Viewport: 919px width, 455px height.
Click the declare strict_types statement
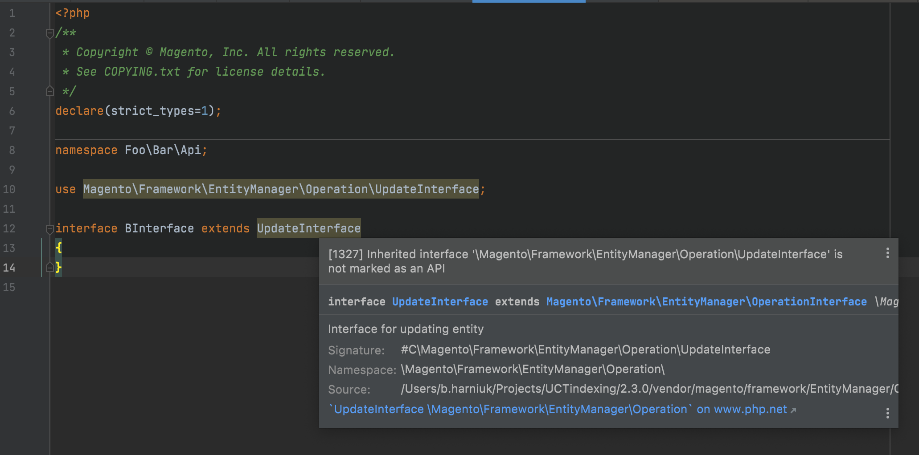(x=138, y=111)
